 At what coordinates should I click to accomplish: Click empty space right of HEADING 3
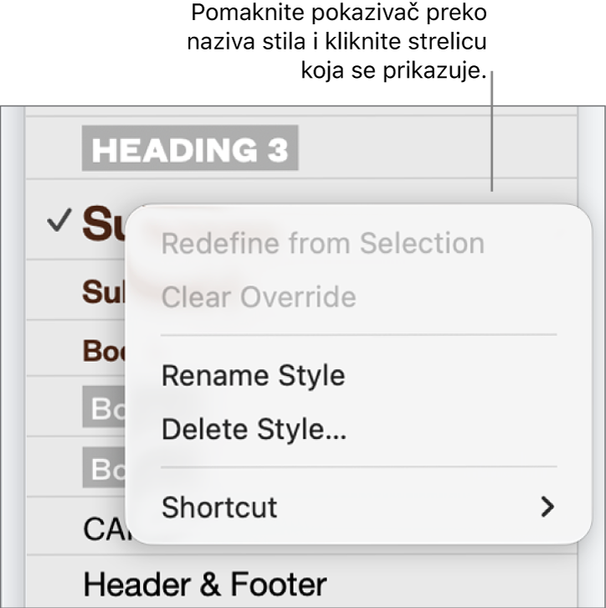(435, 151)
